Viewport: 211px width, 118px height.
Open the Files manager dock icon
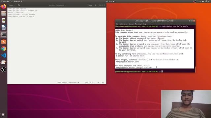[x=4, y=13]
